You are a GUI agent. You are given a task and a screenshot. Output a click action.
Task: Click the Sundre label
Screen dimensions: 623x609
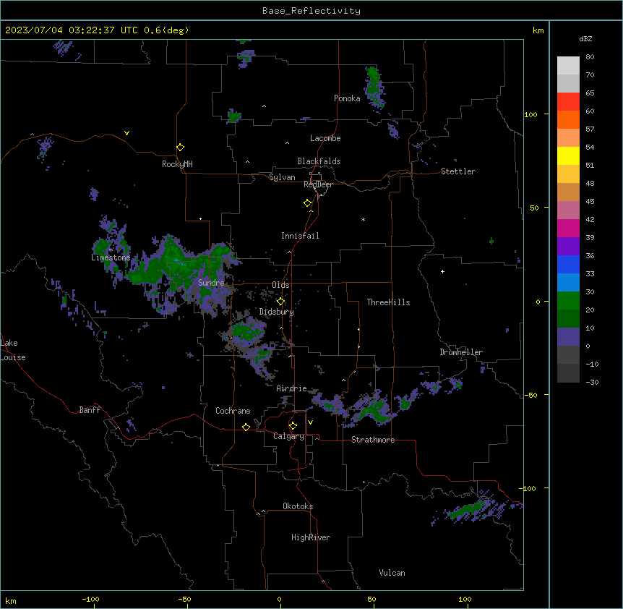tap(211, 283)
